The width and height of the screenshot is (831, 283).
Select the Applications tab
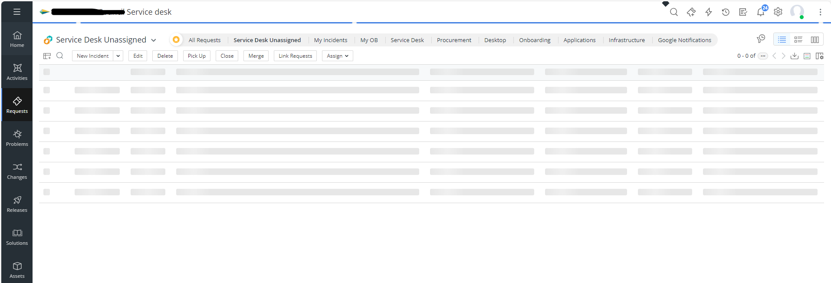[x=579, y=40]
